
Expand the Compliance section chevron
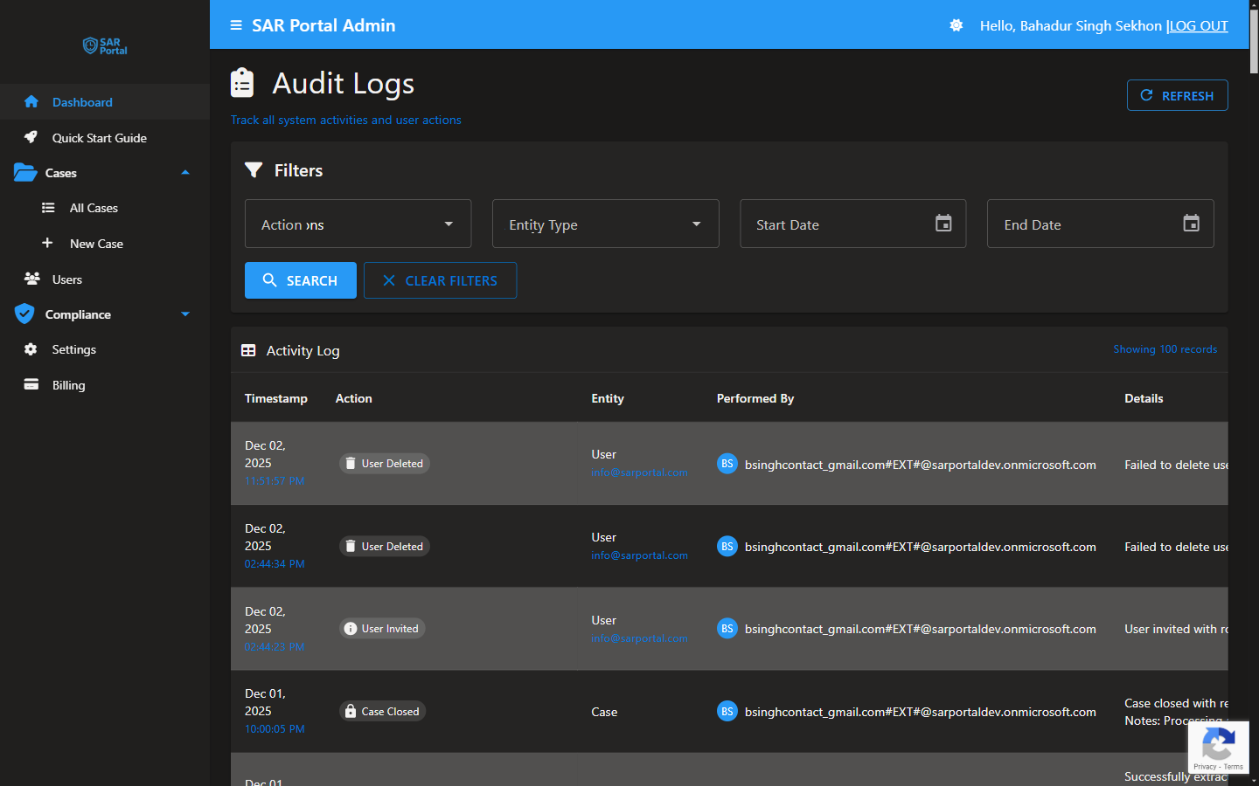tap(184, 314)
